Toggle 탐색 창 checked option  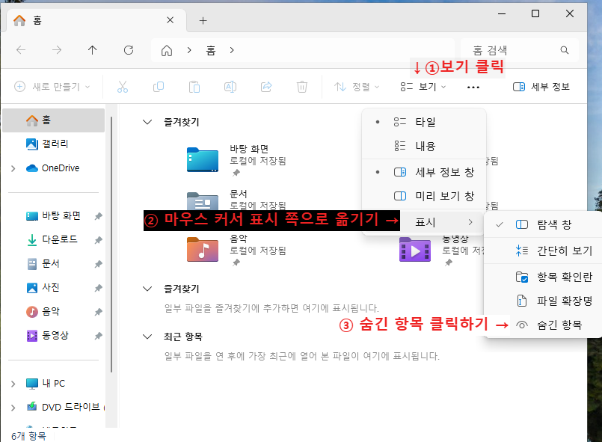click(543, 224)
